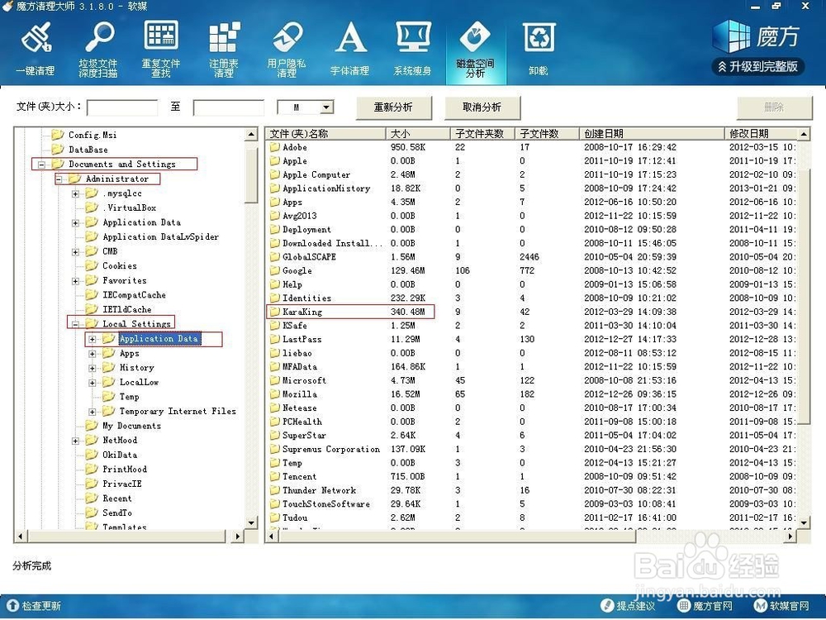
Task: Click 检查更新 check for updates
Action: pos(34,605)
